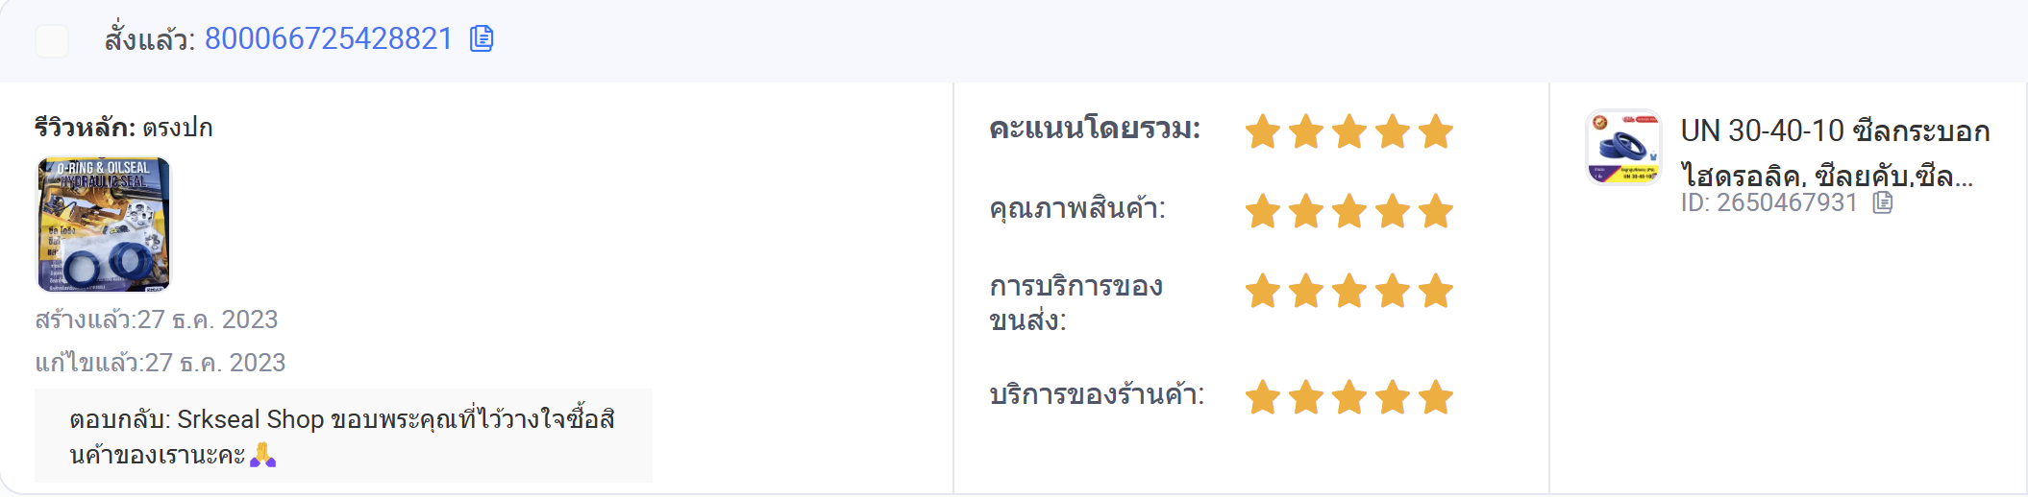Click the UN 30-40-10 product thumbnail image
The height and width of the screenshot is (497, 2028).
pyautogui.click(x=1623, y=147)
